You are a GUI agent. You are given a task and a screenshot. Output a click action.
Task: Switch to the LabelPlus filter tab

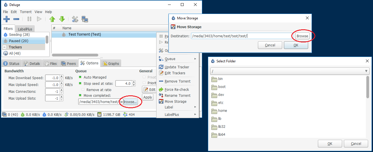point(25,29)
